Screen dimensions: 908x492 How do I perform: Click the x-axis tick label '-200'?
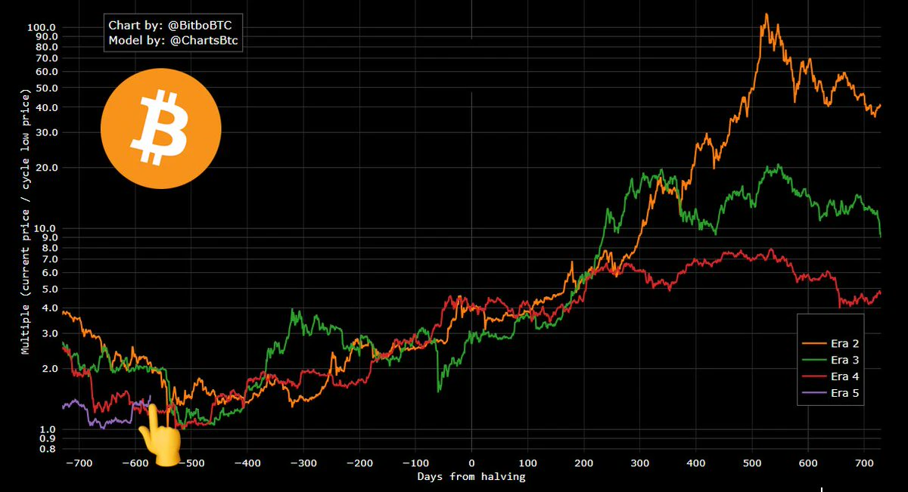[x=359, y=463]
